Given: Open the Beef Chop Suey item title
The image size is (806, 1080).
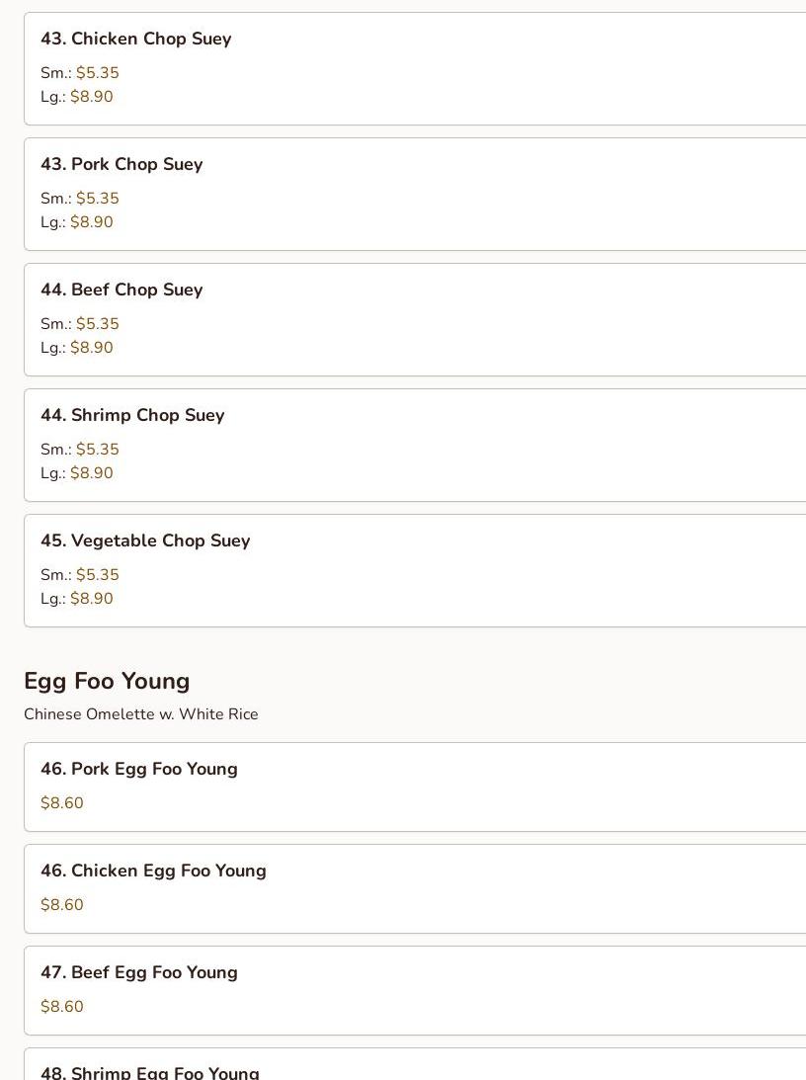Looking at the screenshot, I should pyautogui.click(x=121, y=291).
